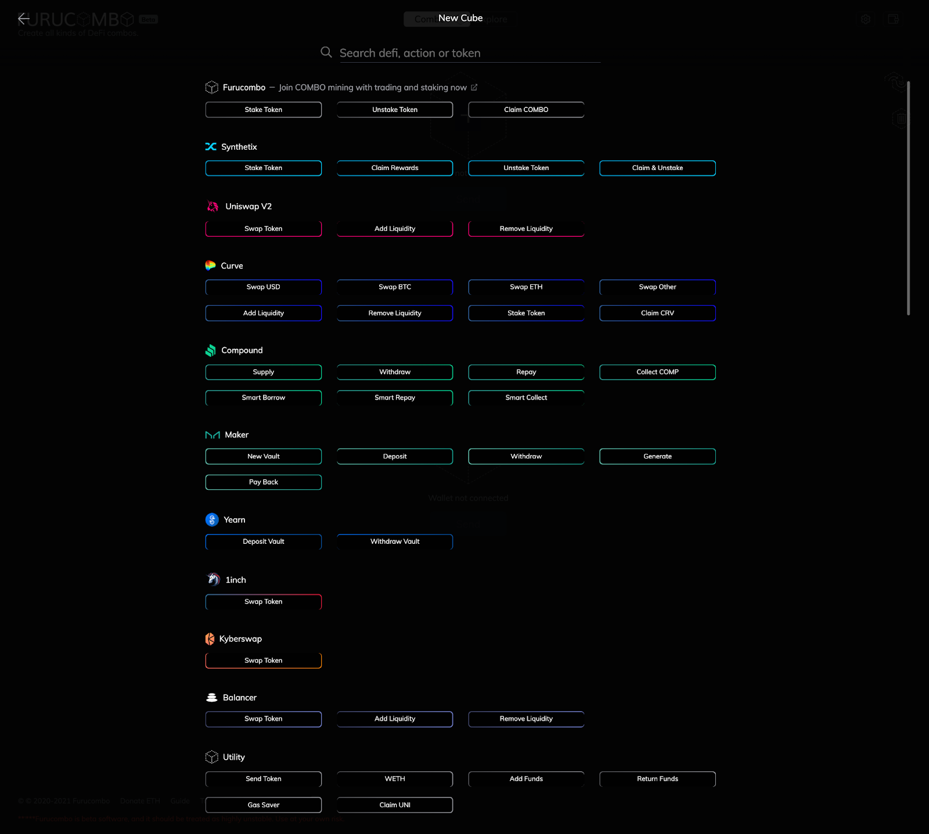
Task: Click the vertical scrollbar thumb
Action: pos(908,198)
